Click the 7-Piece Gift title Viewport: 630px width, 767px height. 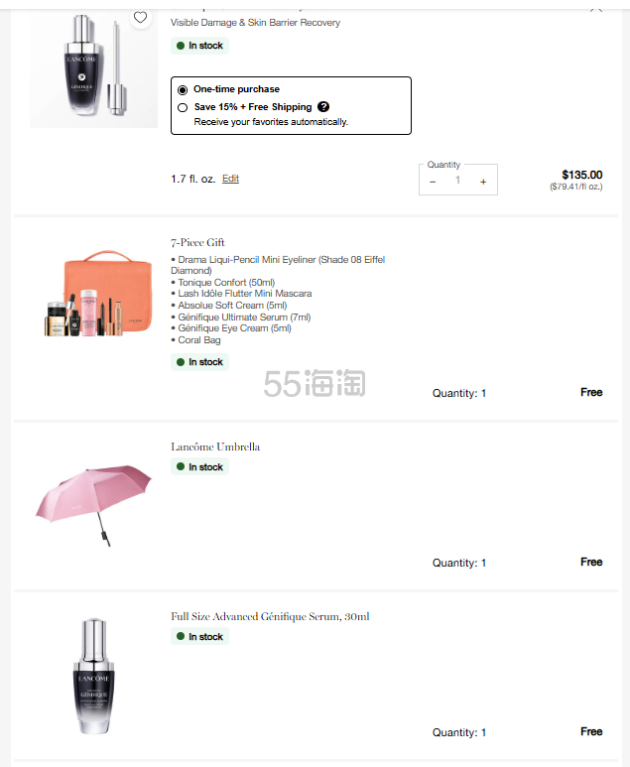pos(197,243)
